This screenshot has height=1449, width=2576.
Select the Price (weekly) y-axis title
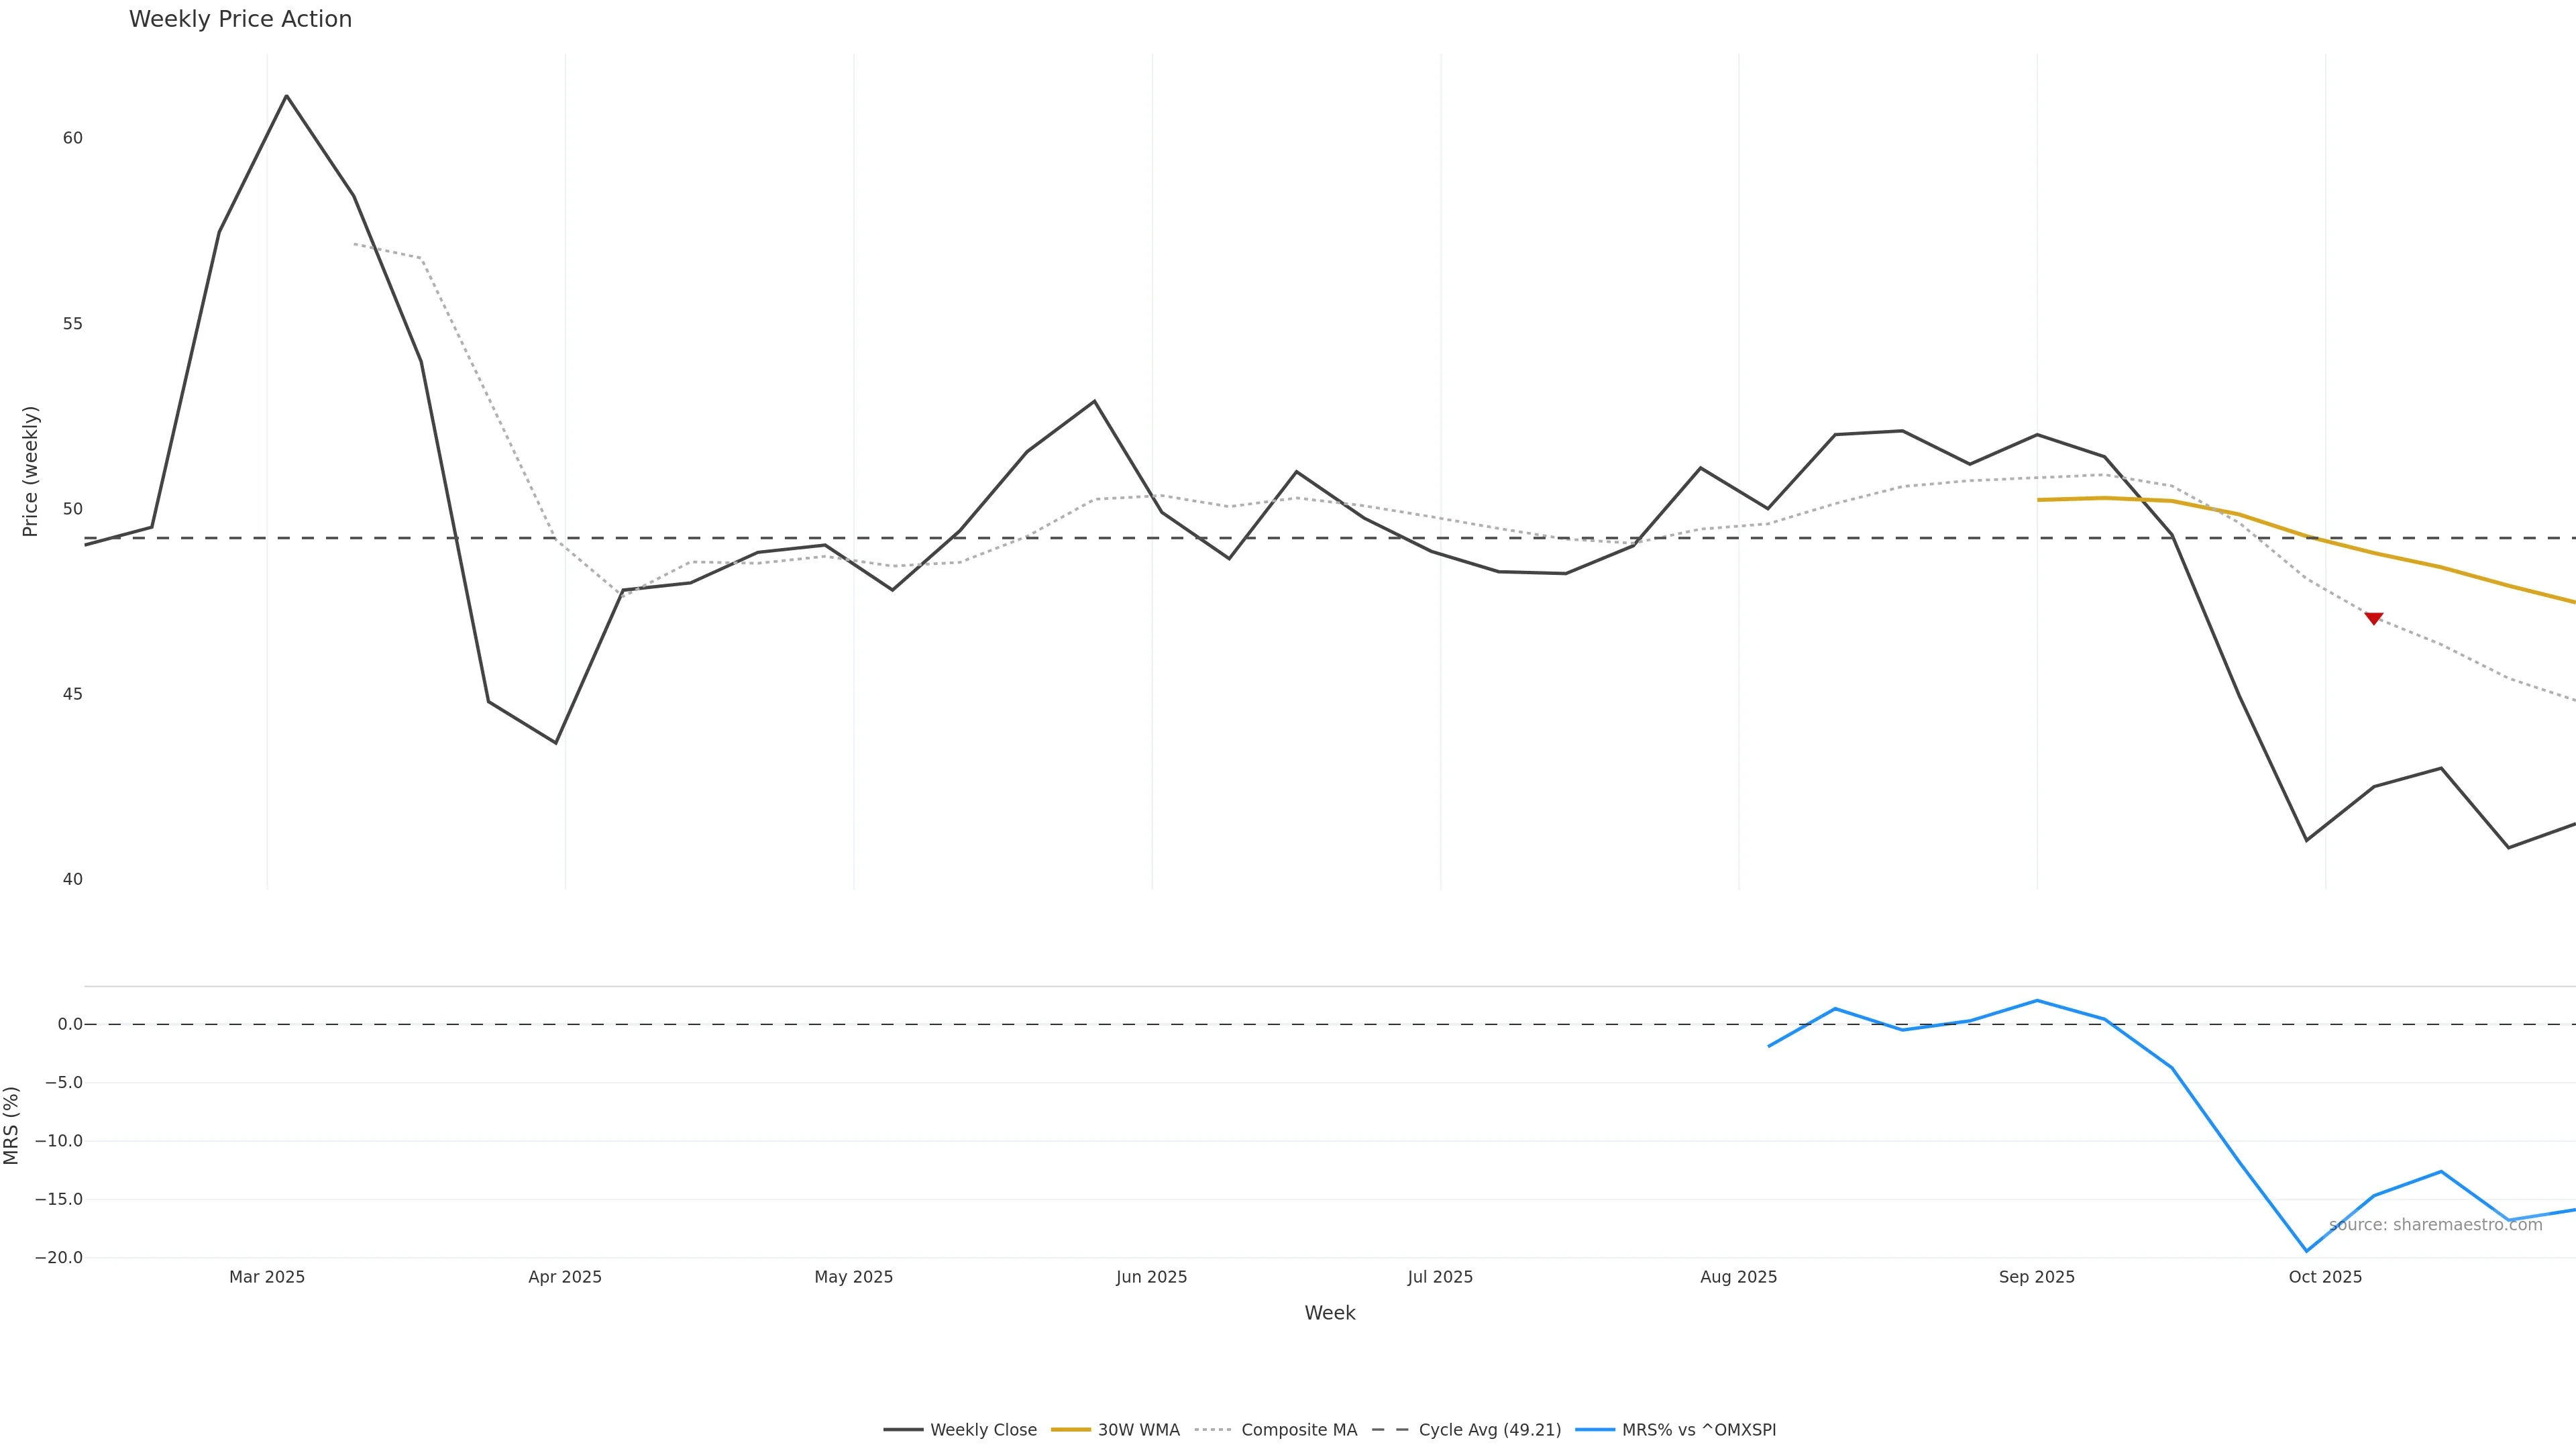[30, 471]
